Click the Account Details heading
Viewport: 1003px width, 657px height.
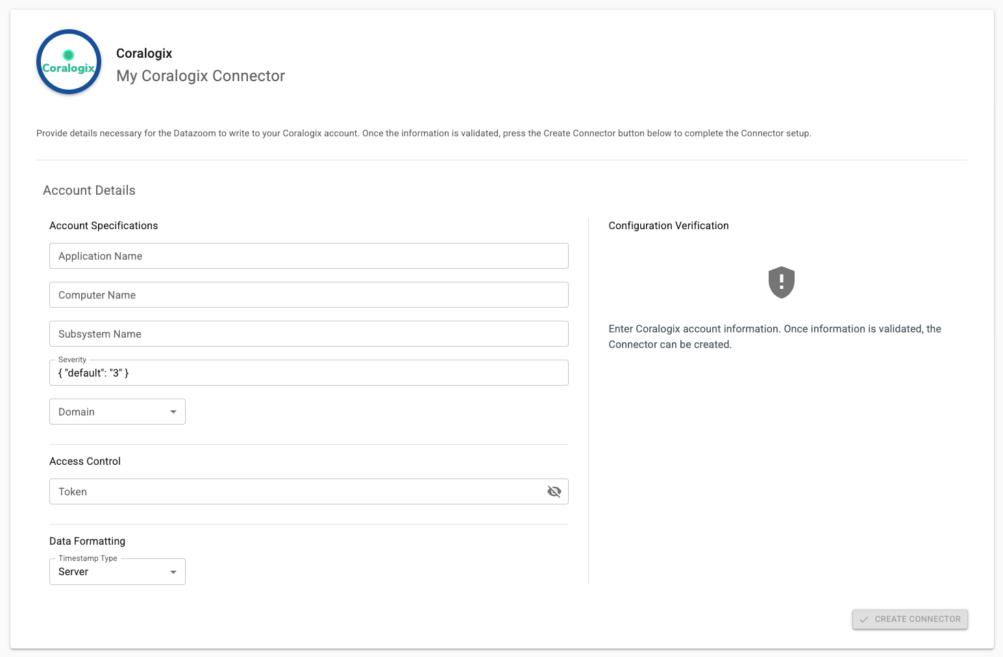point(89,190)
